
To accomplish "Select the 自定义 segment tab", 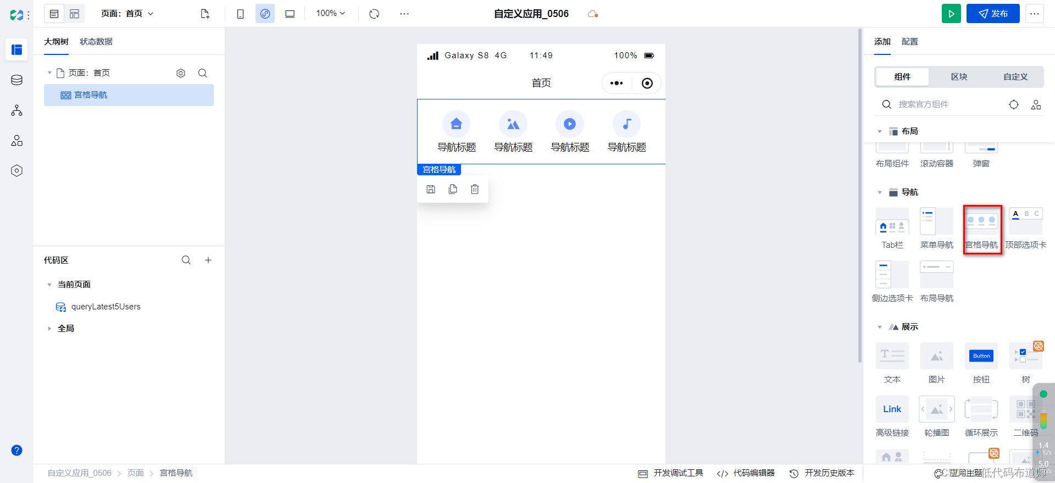I will tap(1015, 77).
